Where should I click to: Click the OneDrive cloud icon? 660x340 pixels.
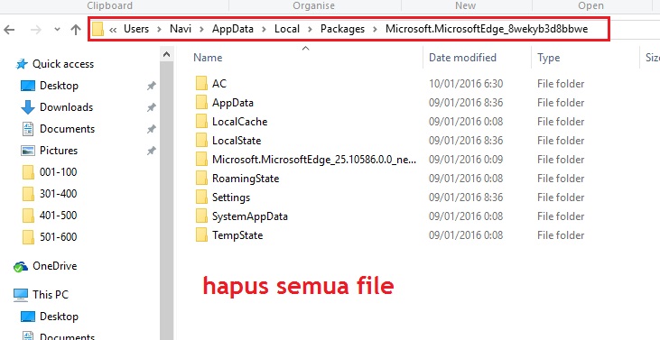[21, 266]
